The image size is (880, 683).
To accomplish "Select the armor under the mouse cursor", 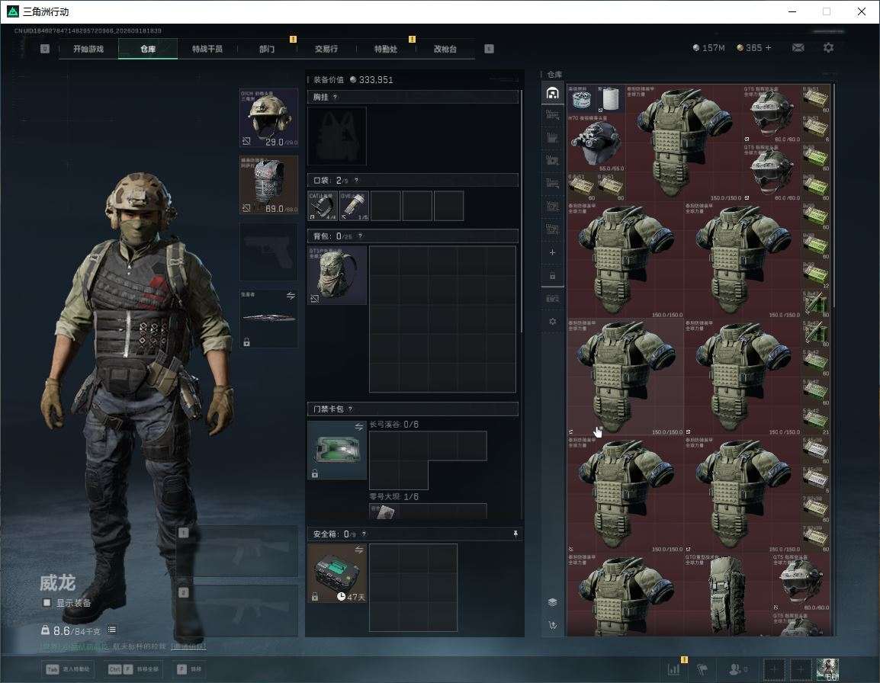I will [625, 377].
